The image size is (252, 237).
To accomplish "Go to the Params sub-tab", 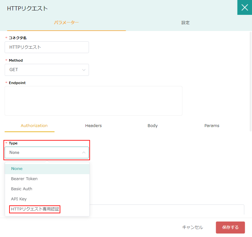I will coord(212,126).
